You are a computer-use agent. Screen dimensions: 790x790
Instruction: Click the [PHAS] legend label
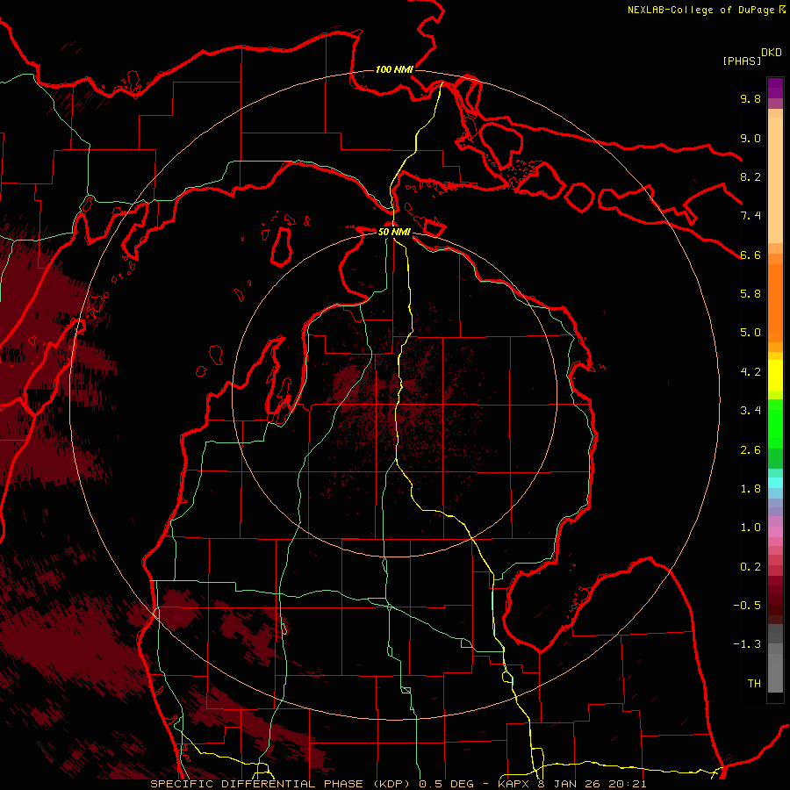coord(742,61)
